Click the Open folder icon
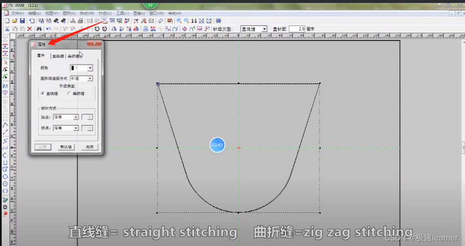465x246 pixels. (x=14, y=21)
